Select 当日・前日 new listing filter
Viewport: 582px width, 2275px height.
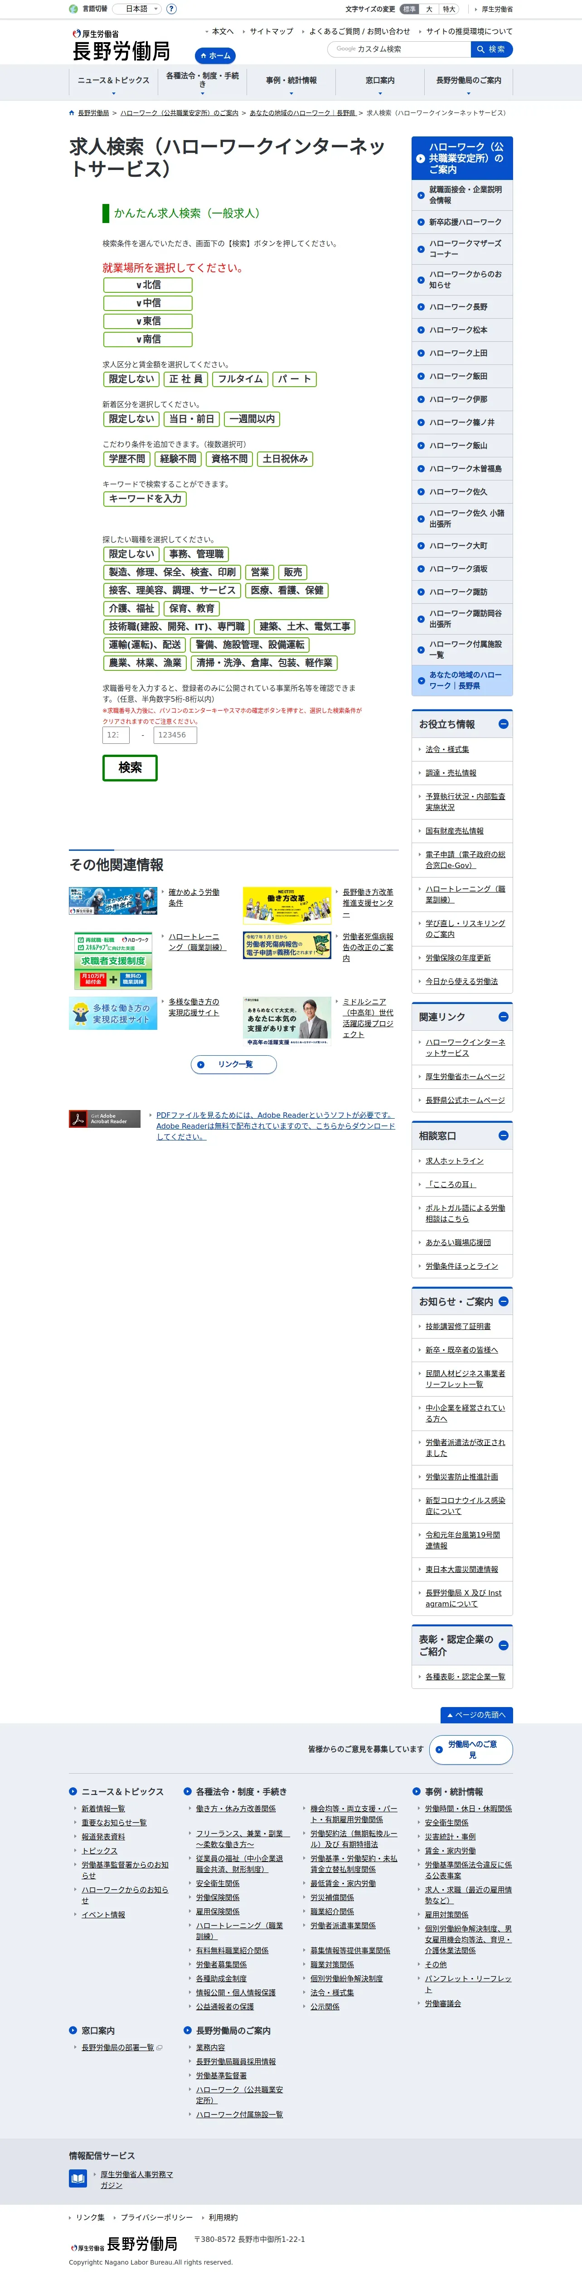pyautogui.click(x=191, y=419)
